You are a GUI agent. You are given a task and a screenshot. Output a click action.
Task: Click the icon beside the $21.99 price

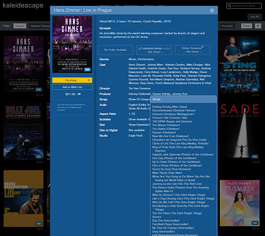pyautogui.click(x=79, y=94)
